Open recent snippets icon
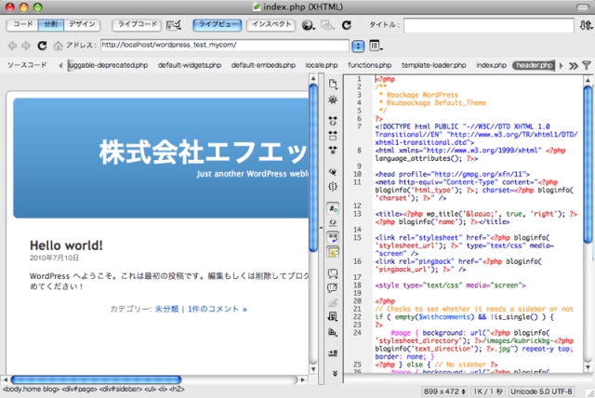Image resolution: width=595 pixels, height=398 pixels. click(x=333, y=317)
